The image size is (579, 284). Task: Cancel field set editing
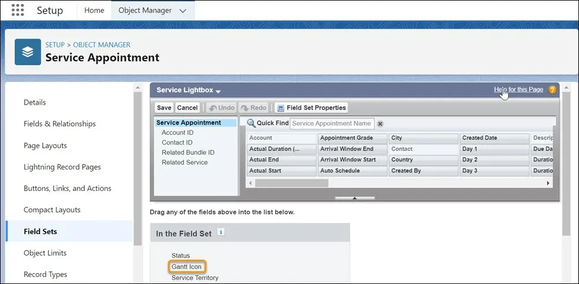click(x=187, y=108)
